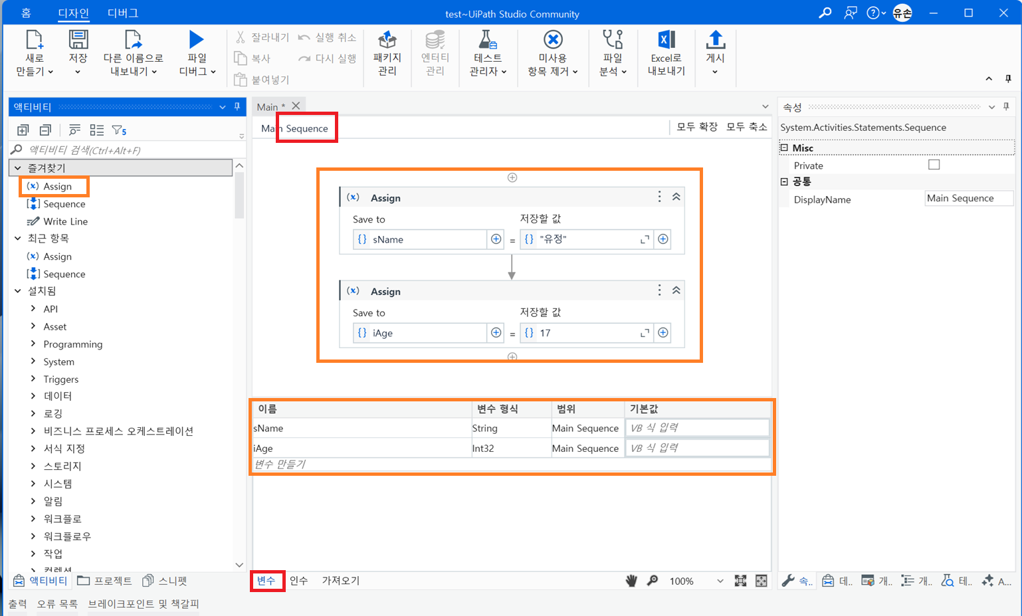1022x616 pixels.
Task: Click the activities panel scrollbar
Action: coord(239,194)
